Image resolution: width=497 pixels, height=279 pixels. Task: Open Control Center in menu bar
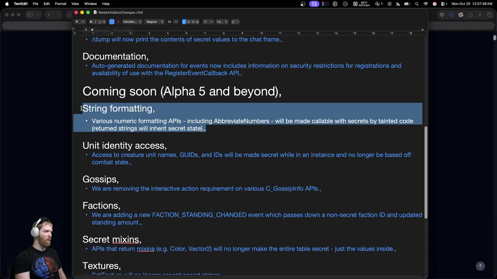pyautogui.click(x=443, y=3)
